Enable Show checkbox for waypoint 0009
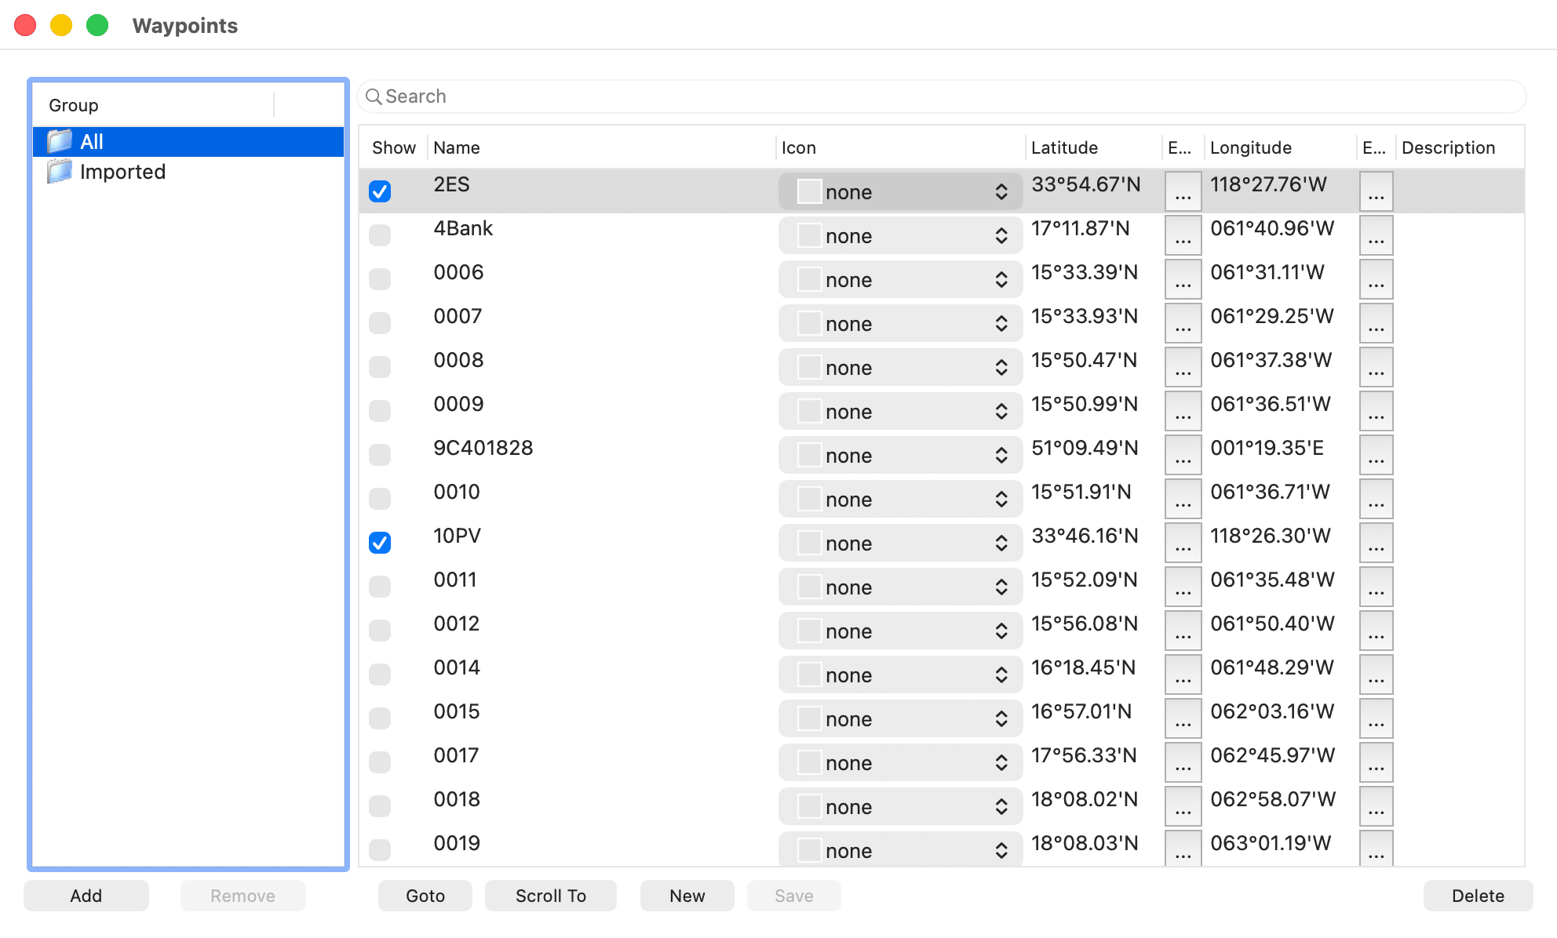1557x938 pixels. coord(380,411)
